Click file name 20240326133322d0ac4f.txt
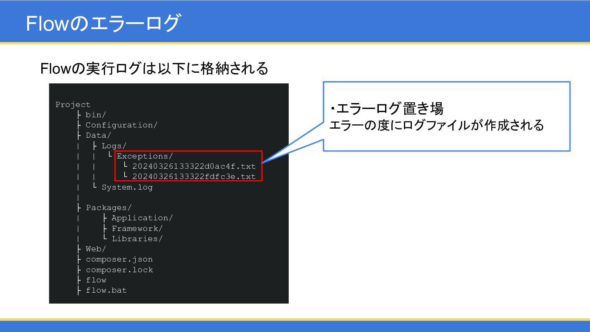The width and height of the screenshot is (590, 332). (x=194, y=166)
